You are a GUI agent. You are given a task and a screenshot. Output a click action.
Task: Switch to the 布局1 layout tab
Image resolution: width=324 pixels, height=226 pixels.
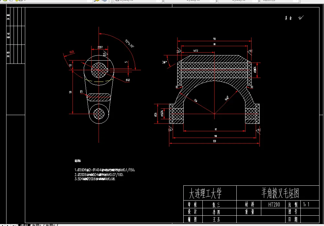tap(37, 225)
